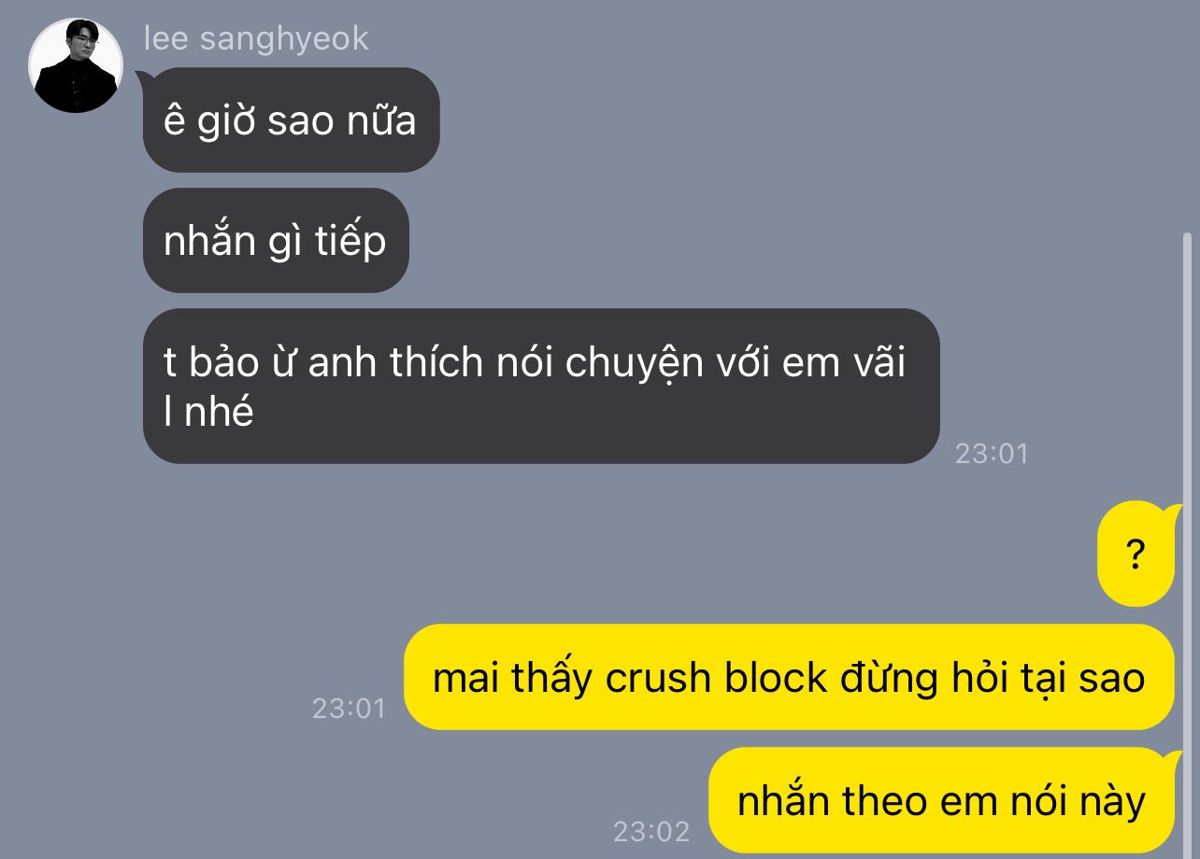Click the chat scrollbar on the right edge
This screenshot has width=1200, height=859.
1187,542
